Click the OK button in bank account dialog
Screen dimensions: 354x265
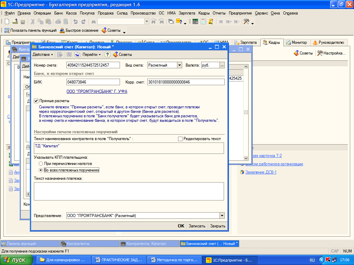click(x=181, y=226)
